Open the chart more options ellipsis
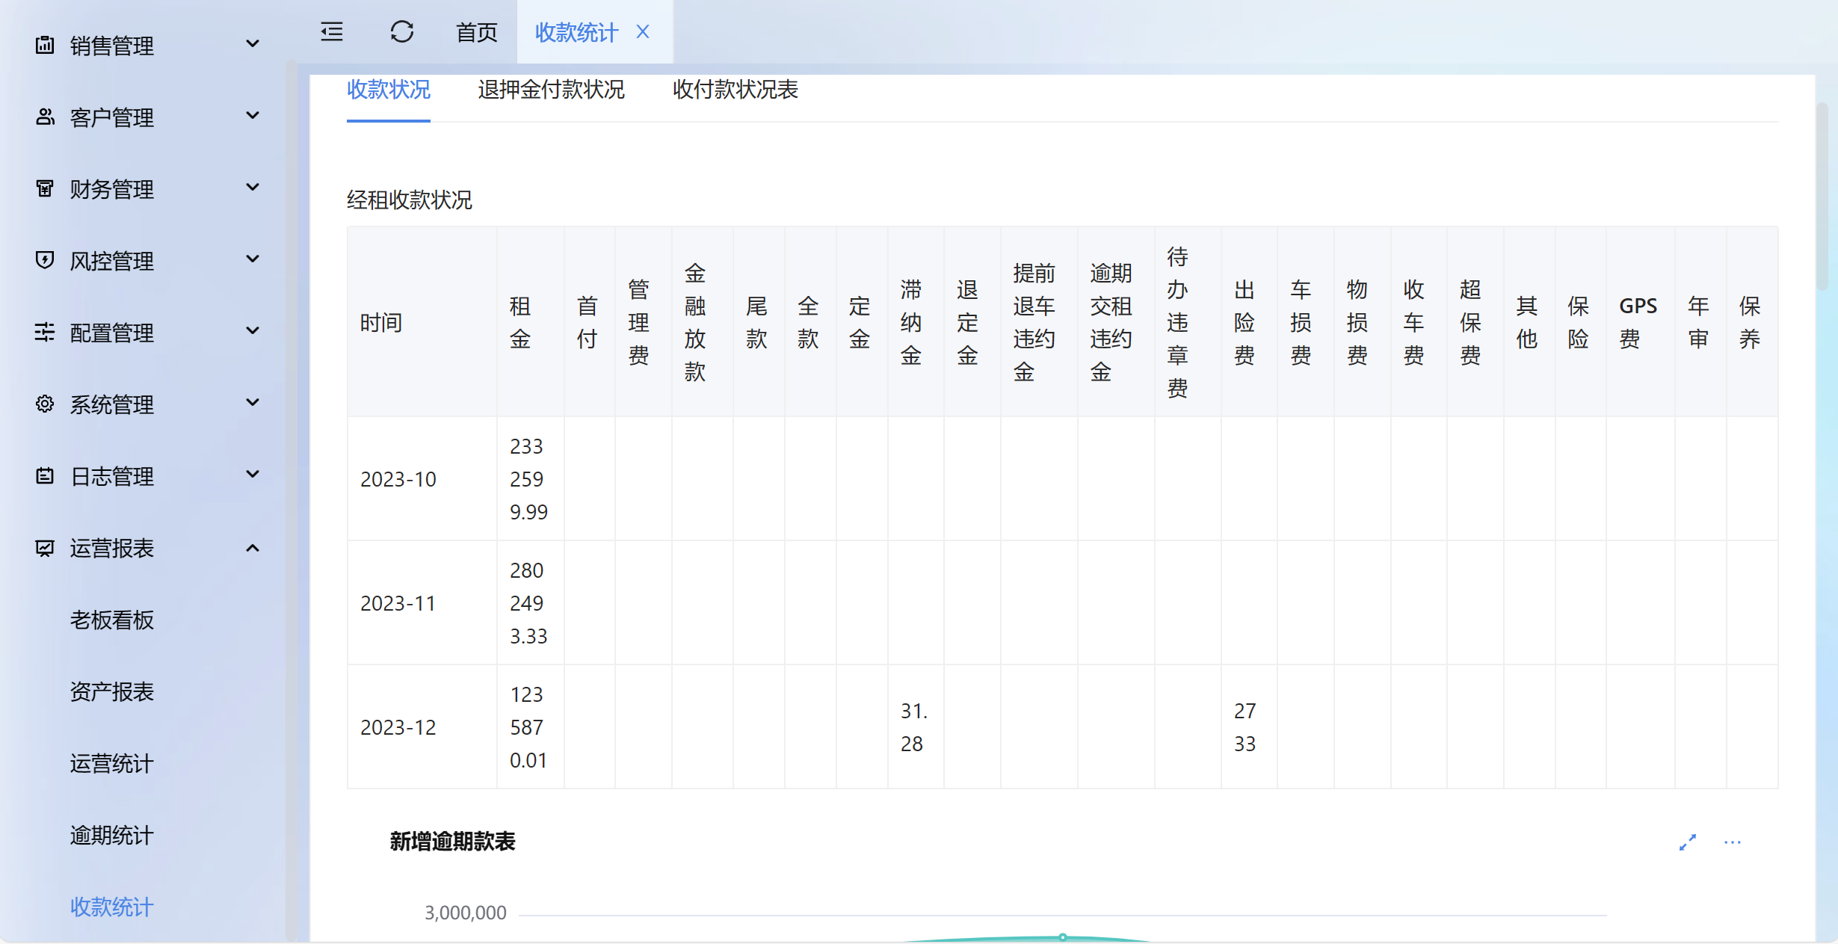The image size is (1838, 944). click(1732, 842)
